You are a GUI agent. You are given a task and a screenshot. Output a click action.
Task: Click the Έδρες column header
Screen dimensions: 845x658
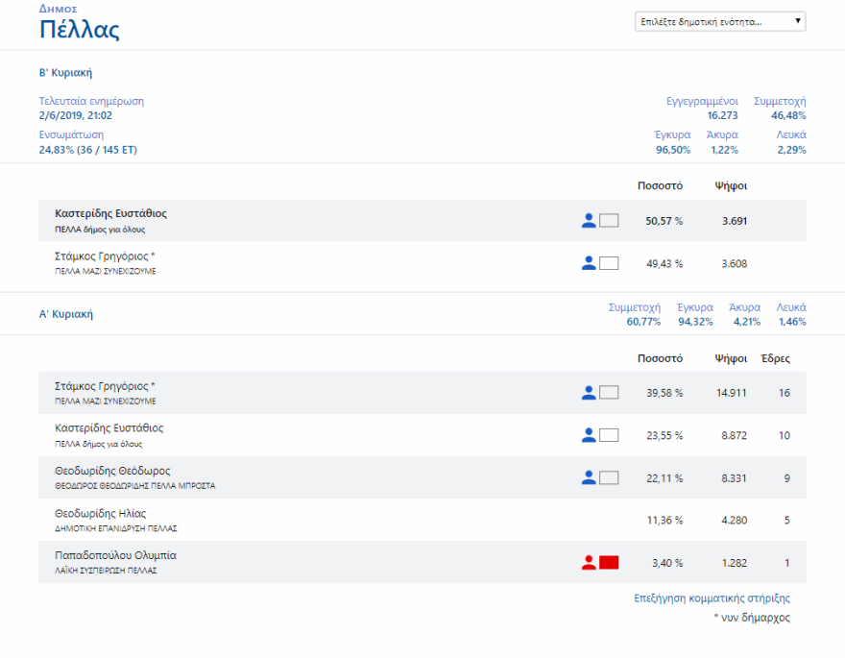point(775,358)
